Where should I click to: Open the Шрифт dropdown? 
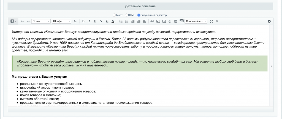coord(61,21)
